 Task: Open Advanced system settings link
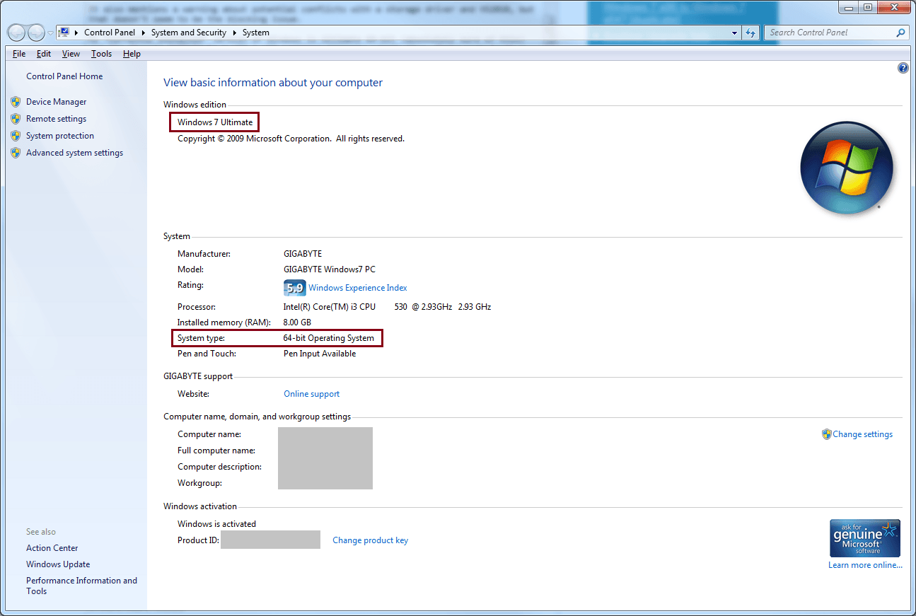coord(74,153)
